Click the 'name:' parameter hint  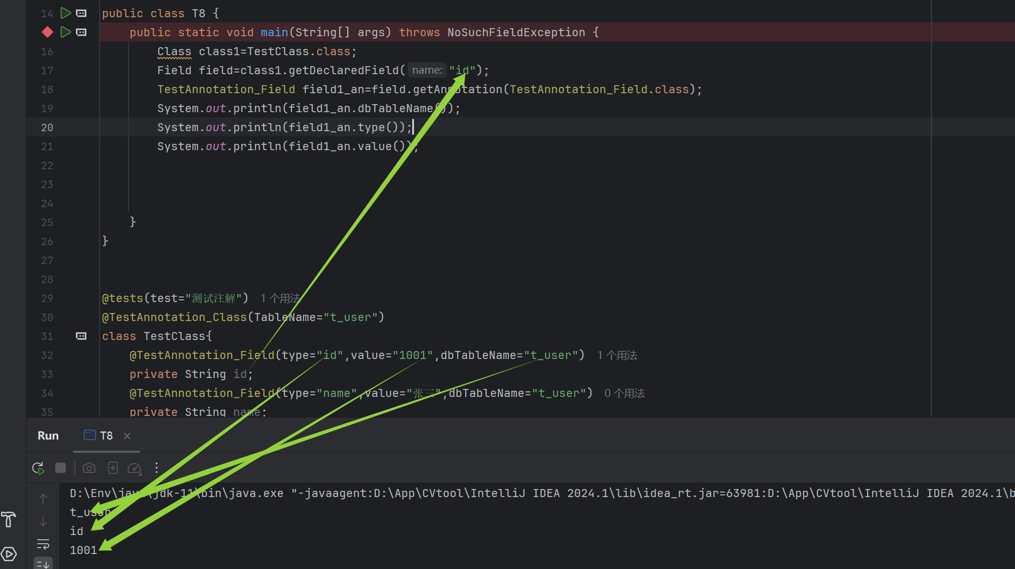point(427,70)
